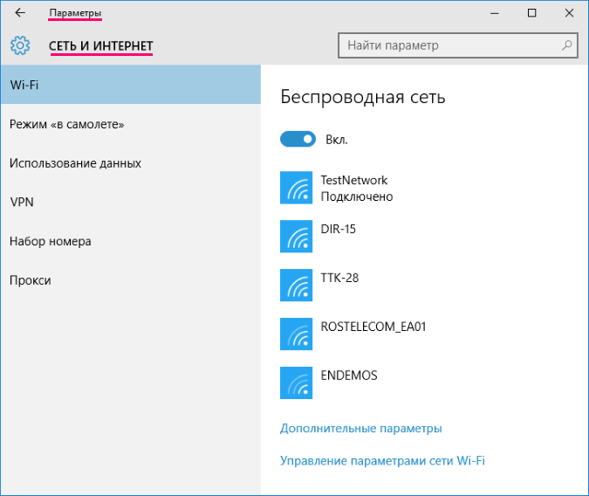The image size is (589, 496).
Task: Switch to the VPN section
Action: (x=22, y=202)
